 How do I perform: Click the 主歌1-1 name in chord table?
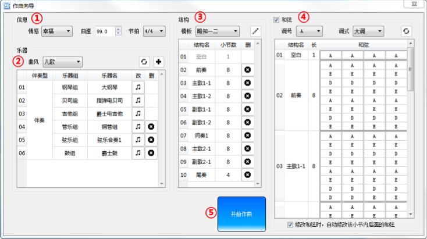[x=296, y=166]
